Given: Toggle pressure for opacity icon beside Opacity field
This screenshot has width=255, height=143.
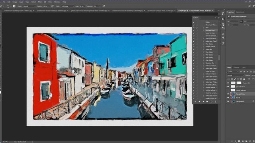Looking at the screenshot, I should click(x=52, y=6).
